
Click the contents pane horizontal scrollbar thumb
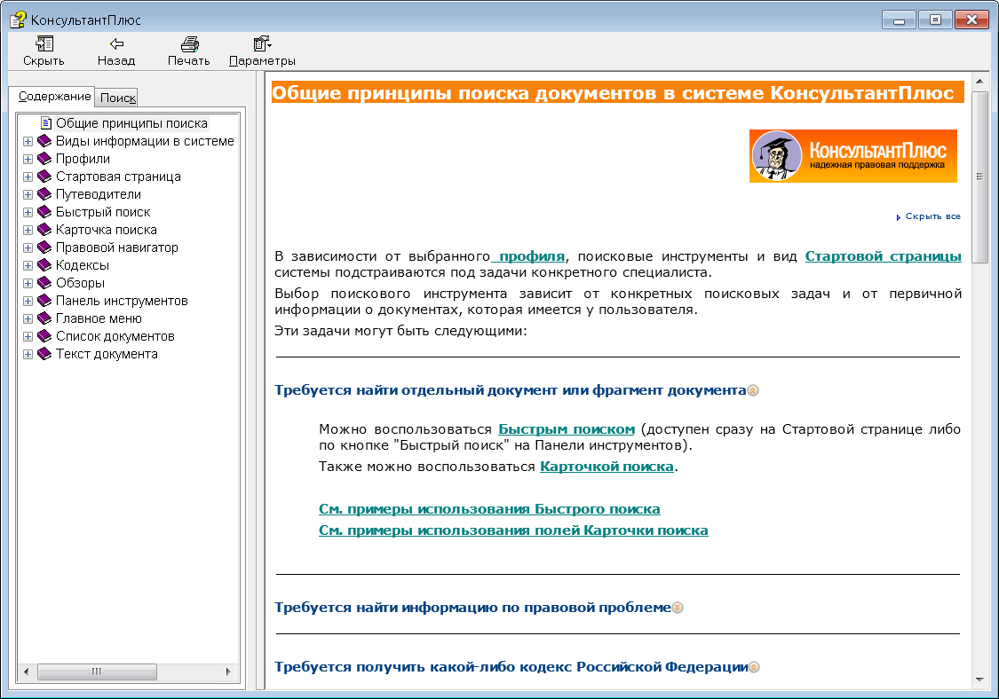pyautogui.click(x=97, y=672)
